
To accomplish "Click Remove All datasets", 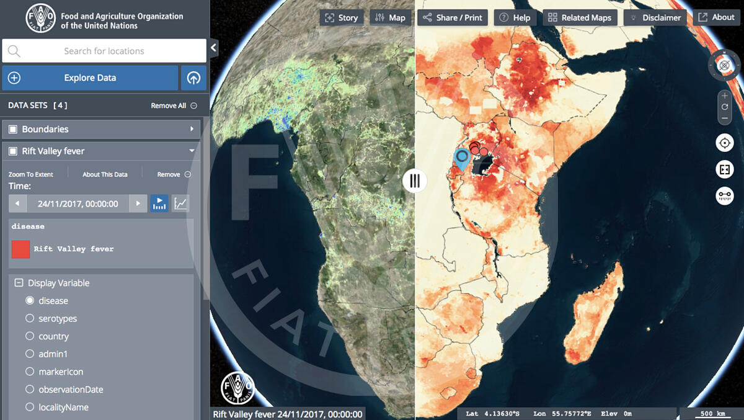I will [169, 106].
